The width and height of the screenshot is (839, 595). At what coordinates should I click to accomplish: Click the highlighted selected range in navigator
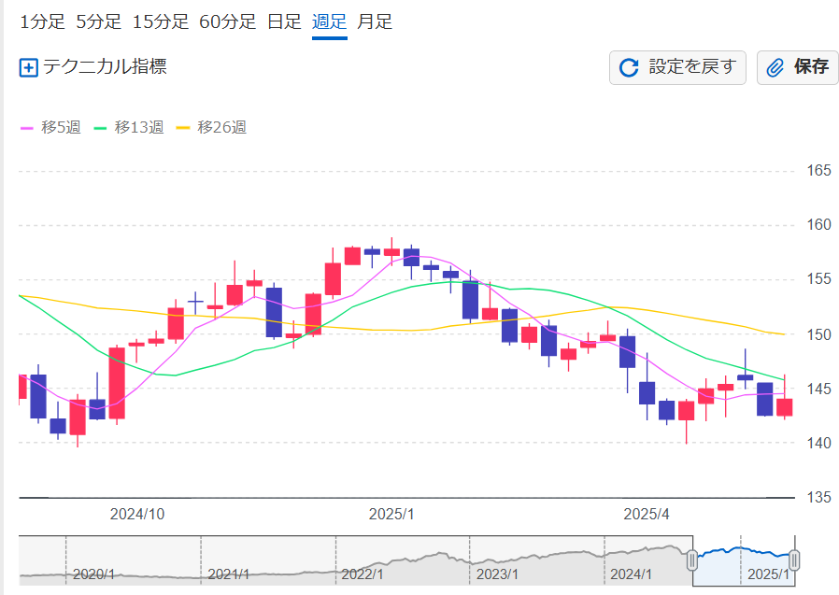click(x=744, y=560)
